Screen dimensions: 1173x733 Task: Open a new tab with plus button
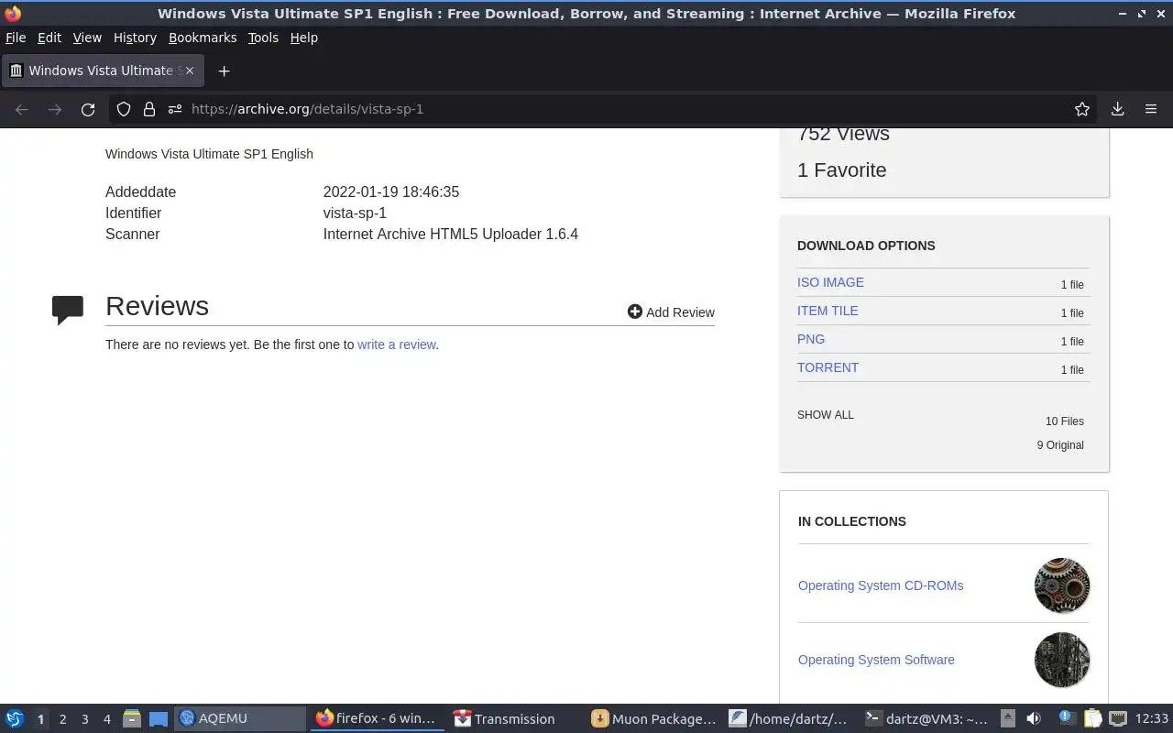click(224, 71)
